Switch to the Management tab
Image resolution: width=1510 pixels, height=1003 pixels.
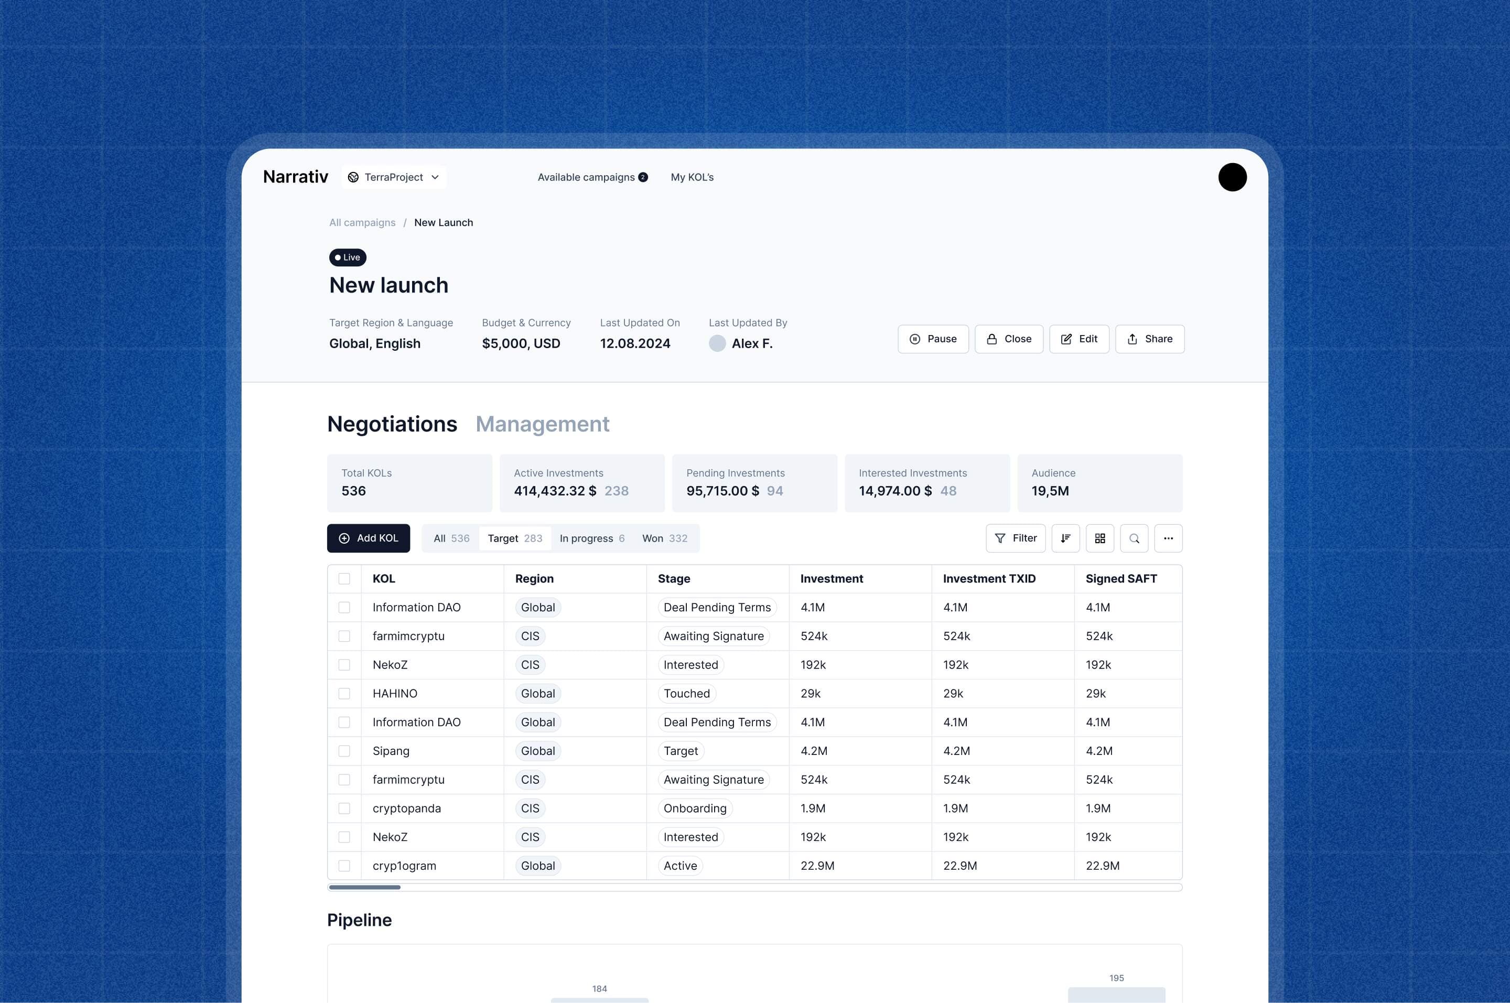pos(542,424)
